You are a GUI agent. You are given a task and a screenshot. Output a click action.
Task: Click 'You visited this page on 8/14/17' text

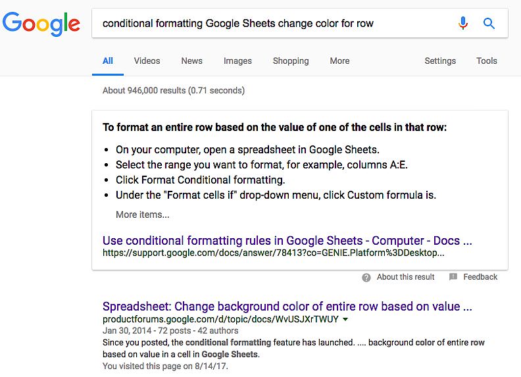click(165, 366)
